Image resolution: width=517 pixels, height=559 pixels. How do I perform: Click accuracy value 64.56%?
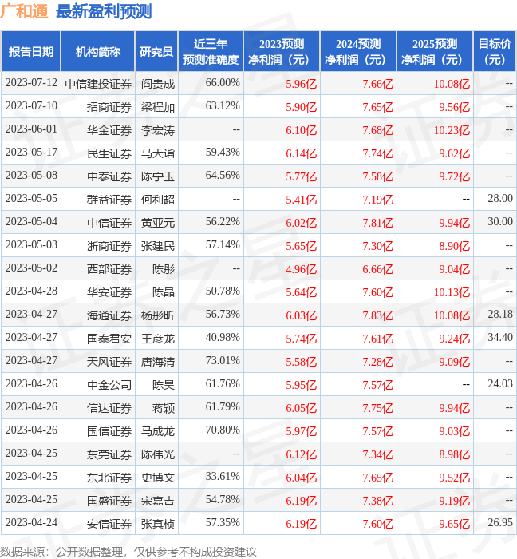(x=223, y=176)
